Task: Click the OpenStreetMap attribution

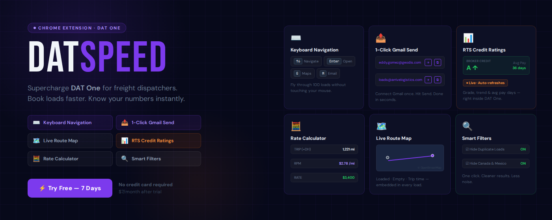Action: click(430, 168)
